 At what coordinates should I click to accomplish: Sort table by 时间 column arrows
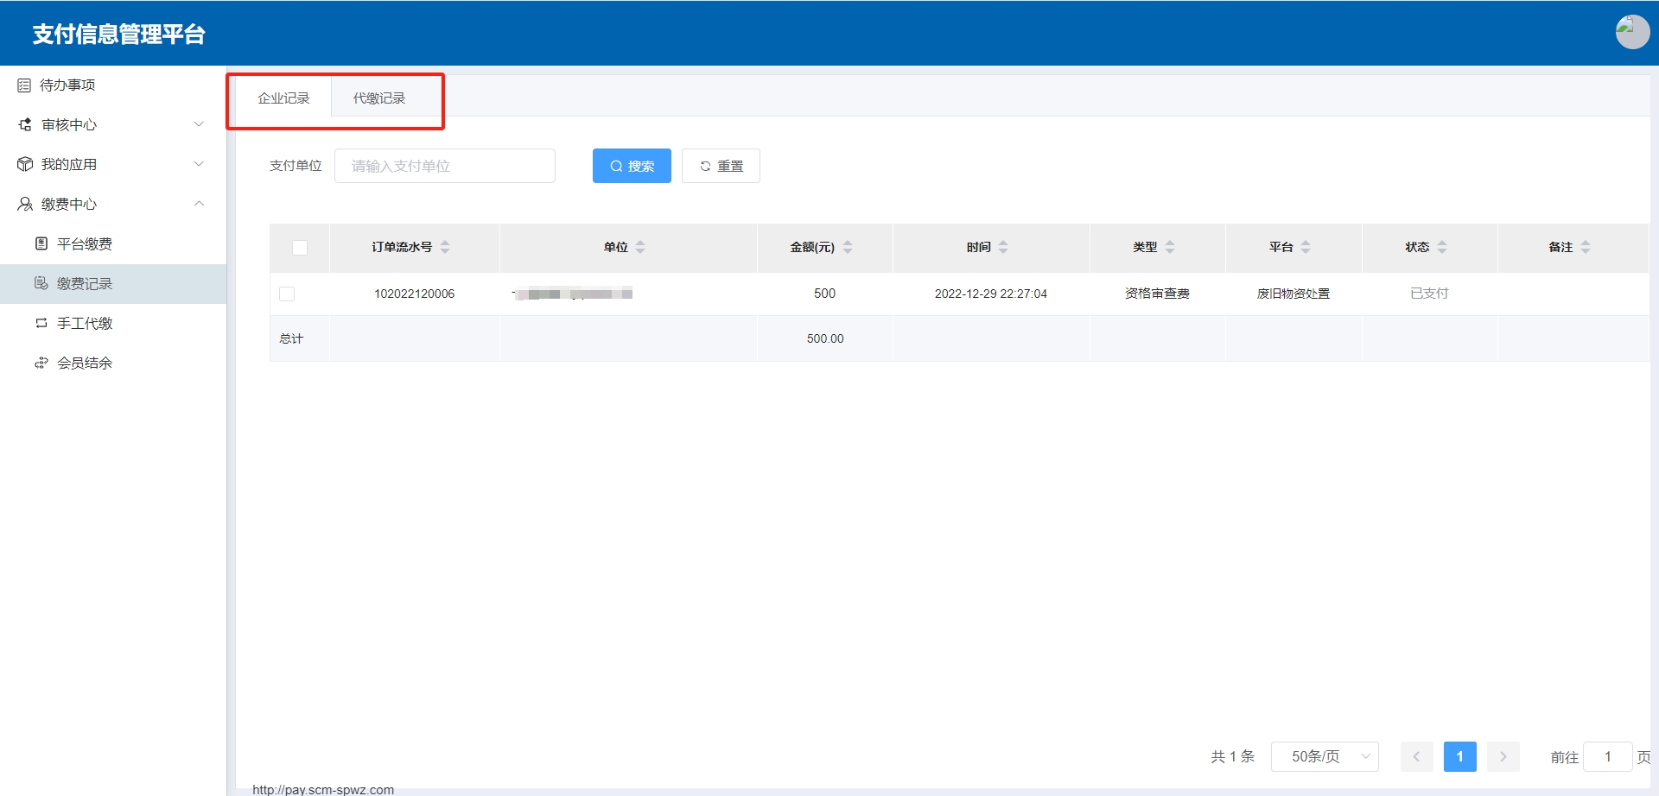point(1003,247)
